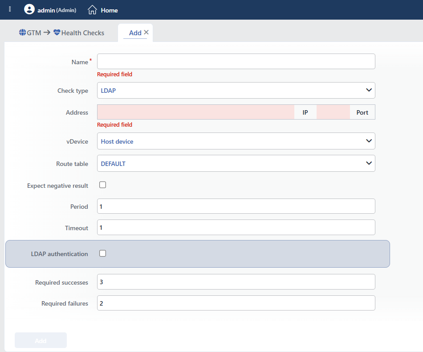
Task: Click the Period input field
Action: point(236,206)
